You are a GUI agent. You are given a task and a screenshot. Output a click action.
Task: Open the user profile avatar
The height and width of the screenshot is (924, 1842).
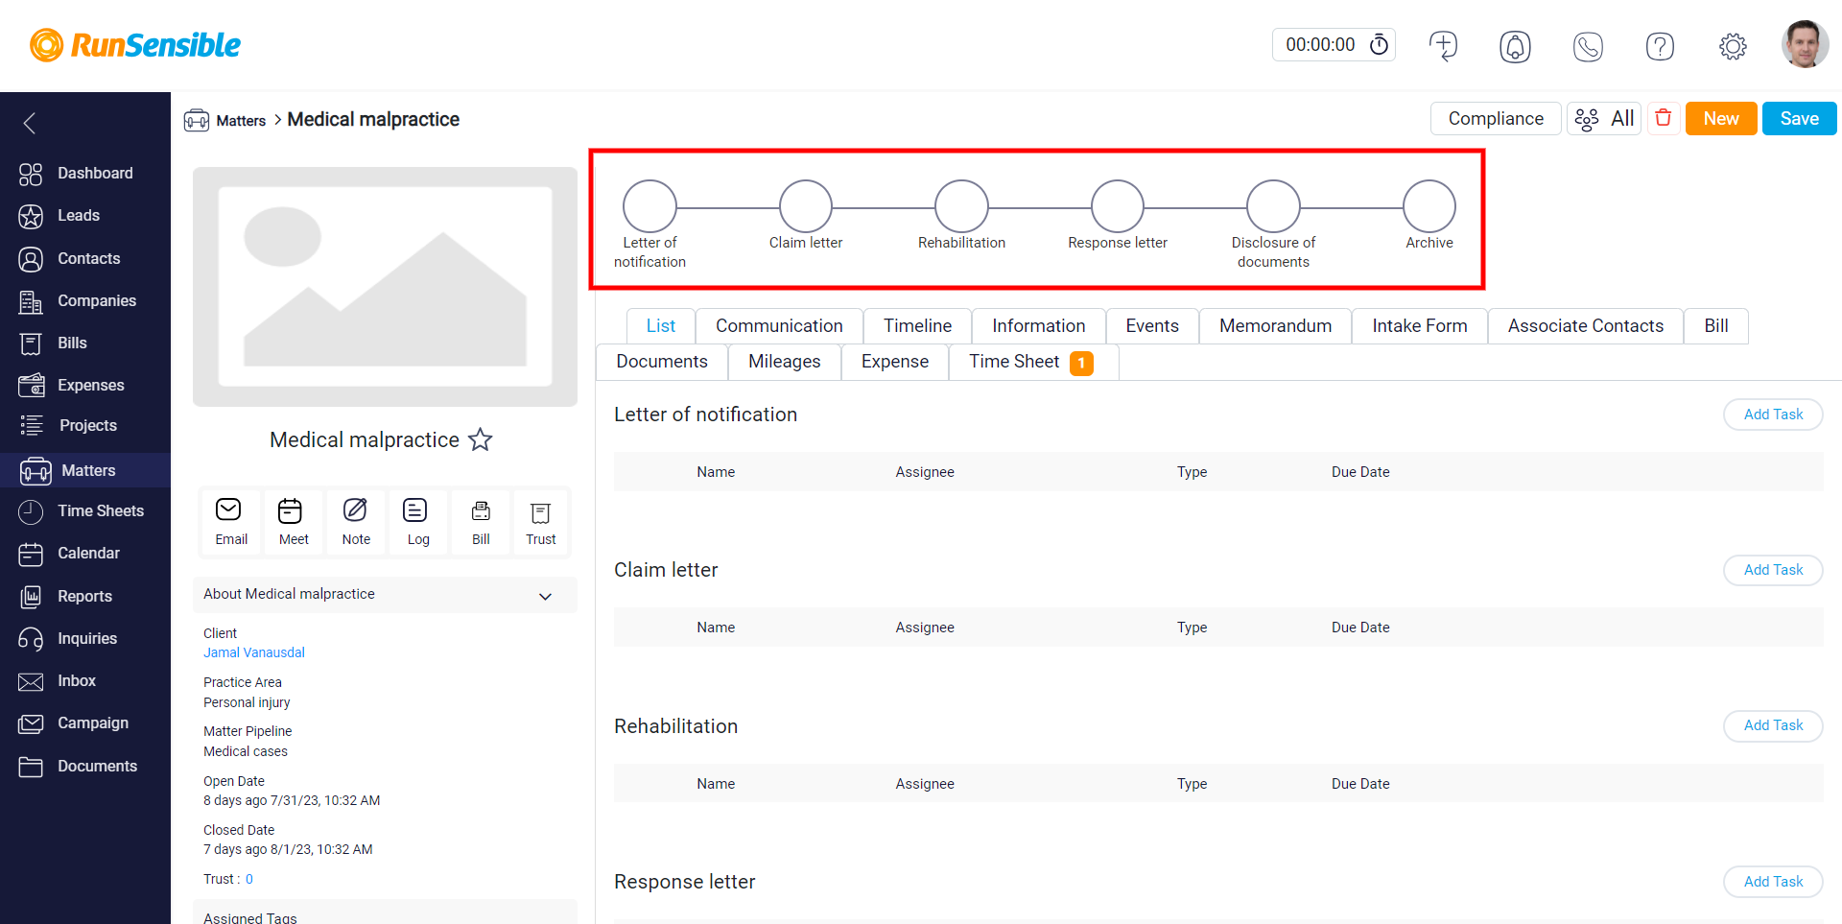(1805, 44)
